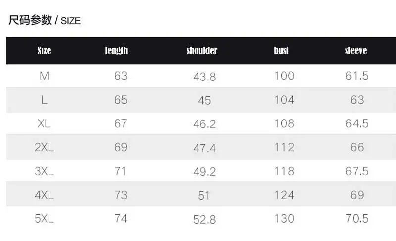396x241 pixels.
Task: Select the L size row label
Action: [x=44, y=100]
